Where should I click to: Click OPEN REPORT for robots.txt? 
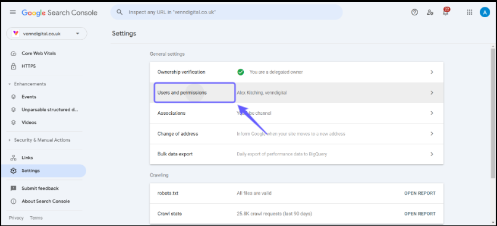coord(419,193)
